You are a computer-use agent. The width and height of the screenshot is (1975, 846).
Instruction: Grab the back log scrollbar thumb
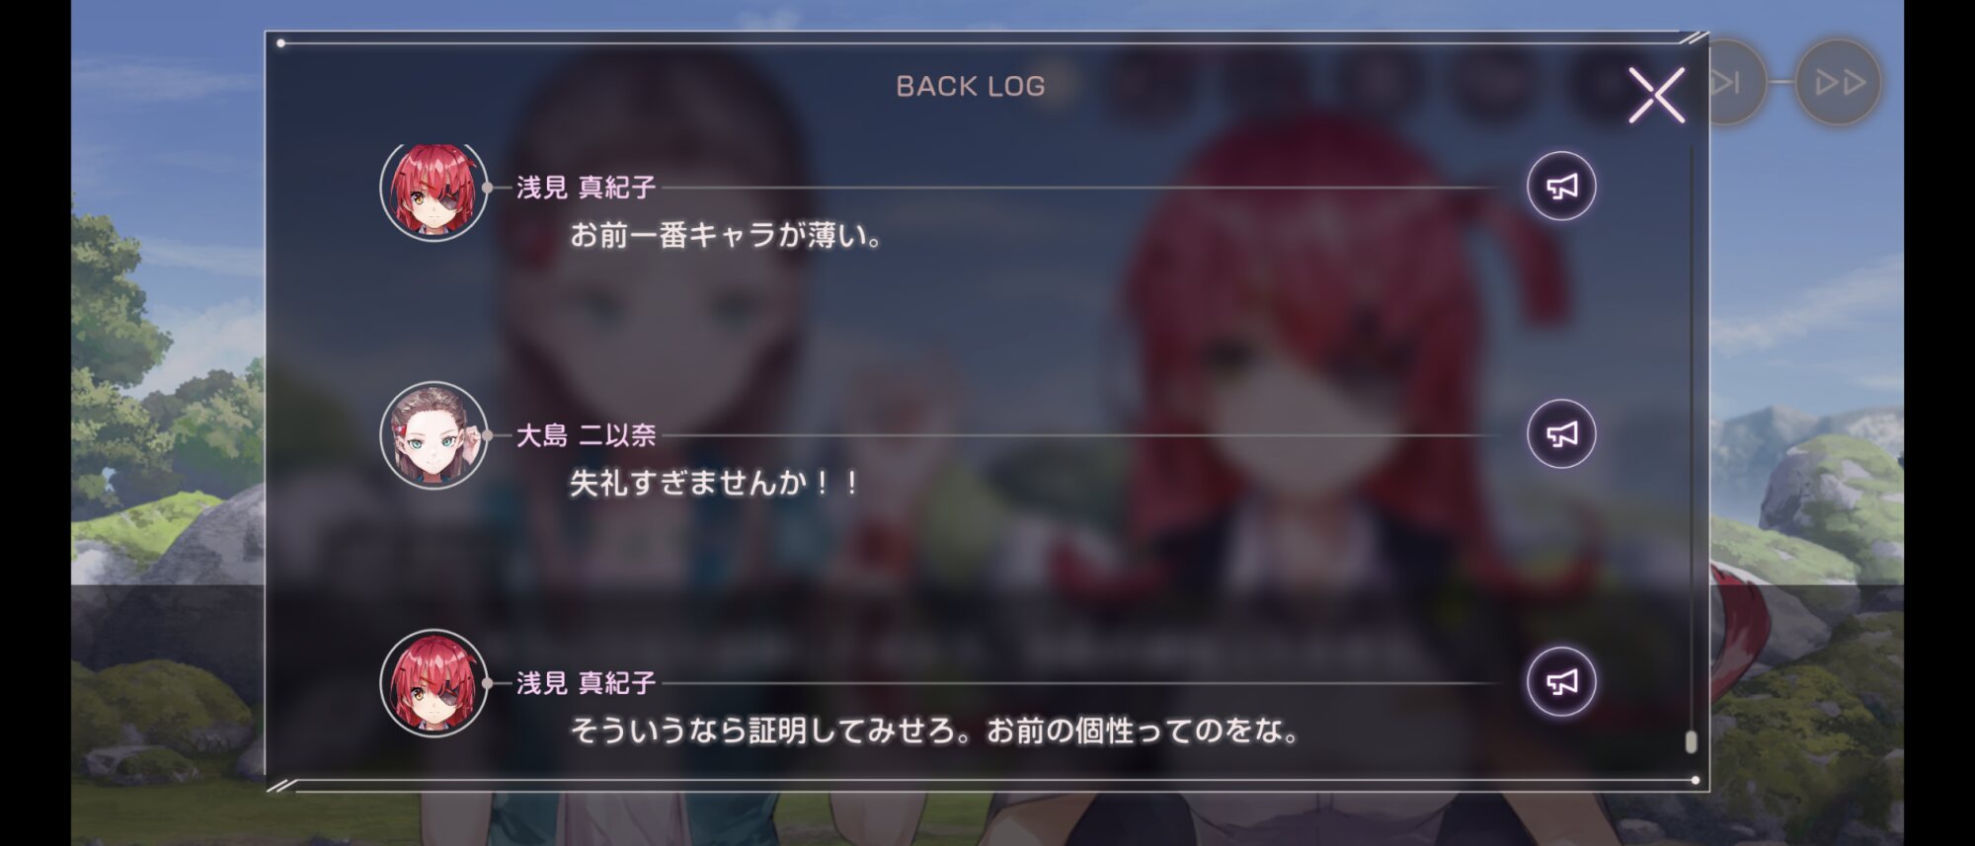pos(1691,741)
